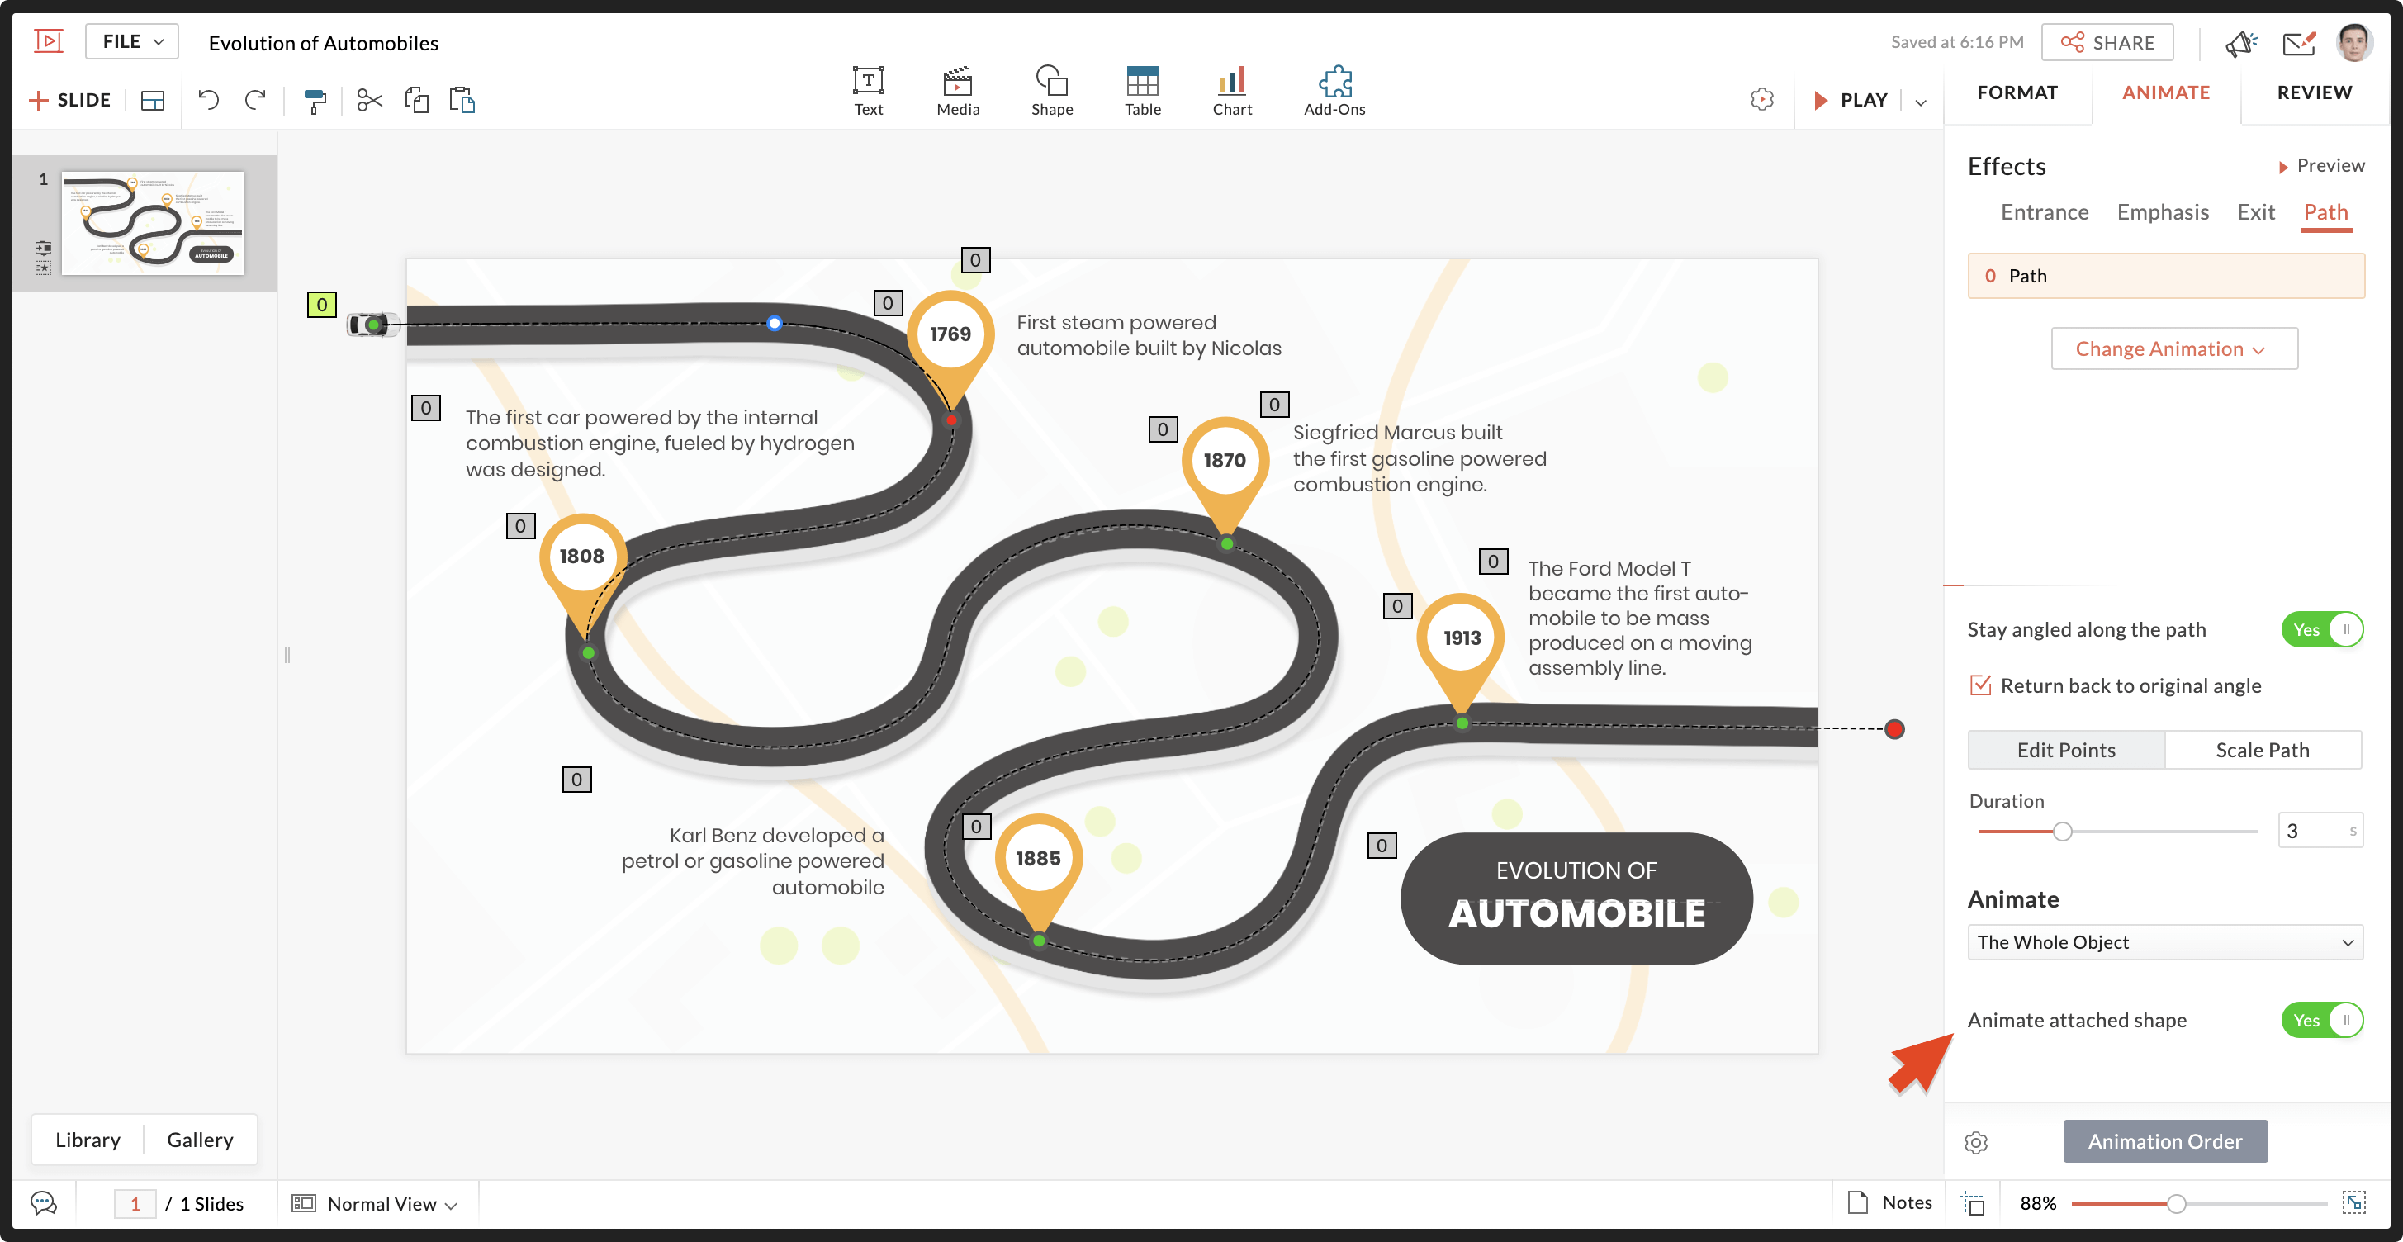Expand The Whole Object dropdown

click(2164, 942)
